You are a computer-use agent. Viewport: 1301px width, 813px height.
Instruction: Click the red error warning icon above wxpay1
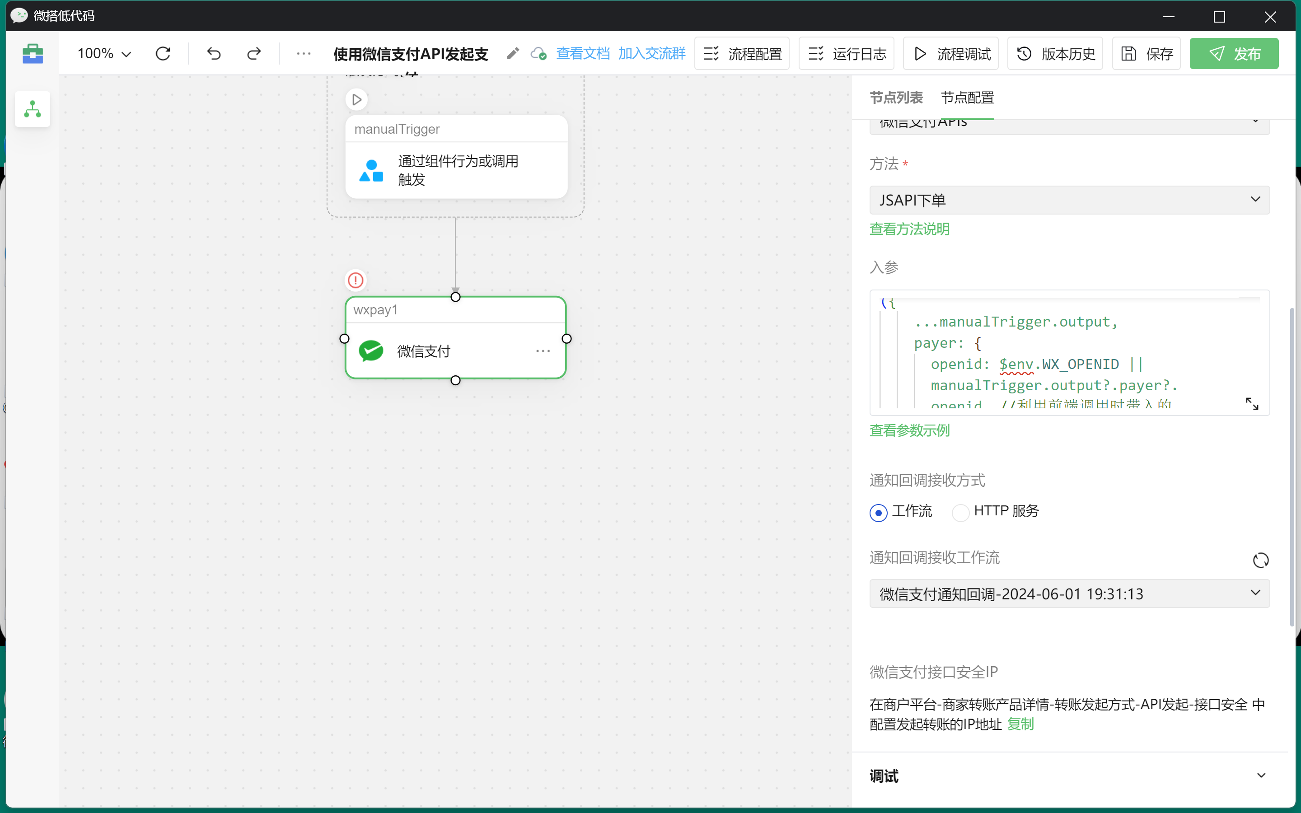click(356, 280)
